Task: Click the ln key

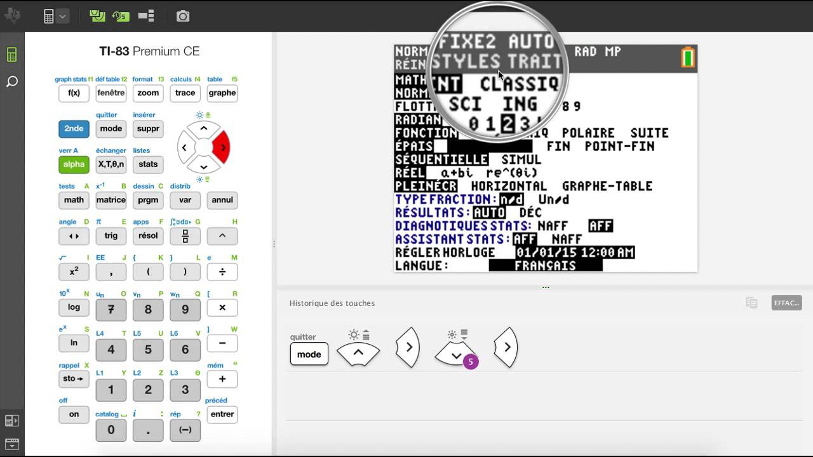Action: [74, 343]
